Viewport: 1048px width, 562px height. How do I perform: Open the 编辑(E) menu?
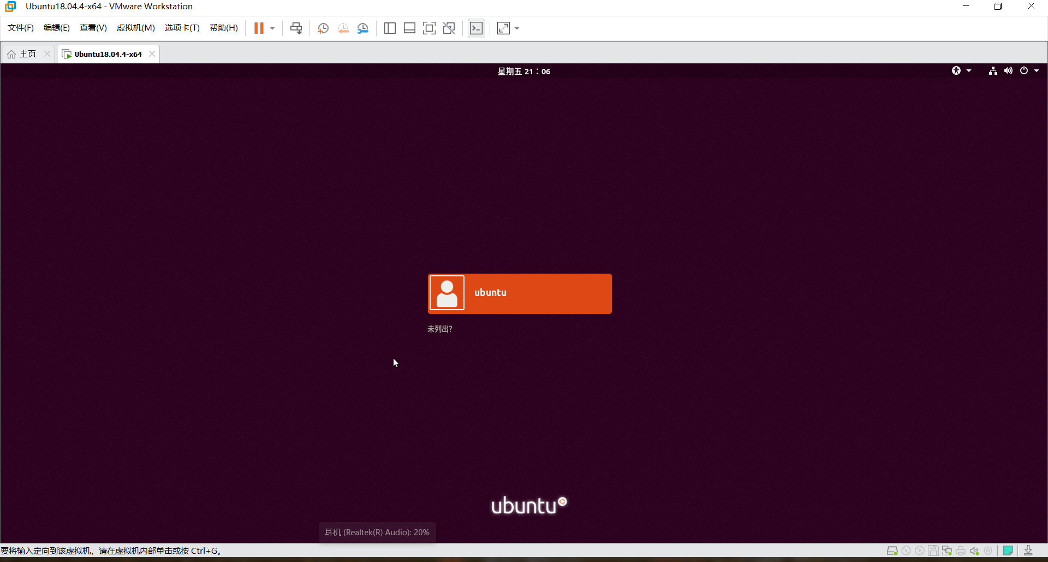57,28
